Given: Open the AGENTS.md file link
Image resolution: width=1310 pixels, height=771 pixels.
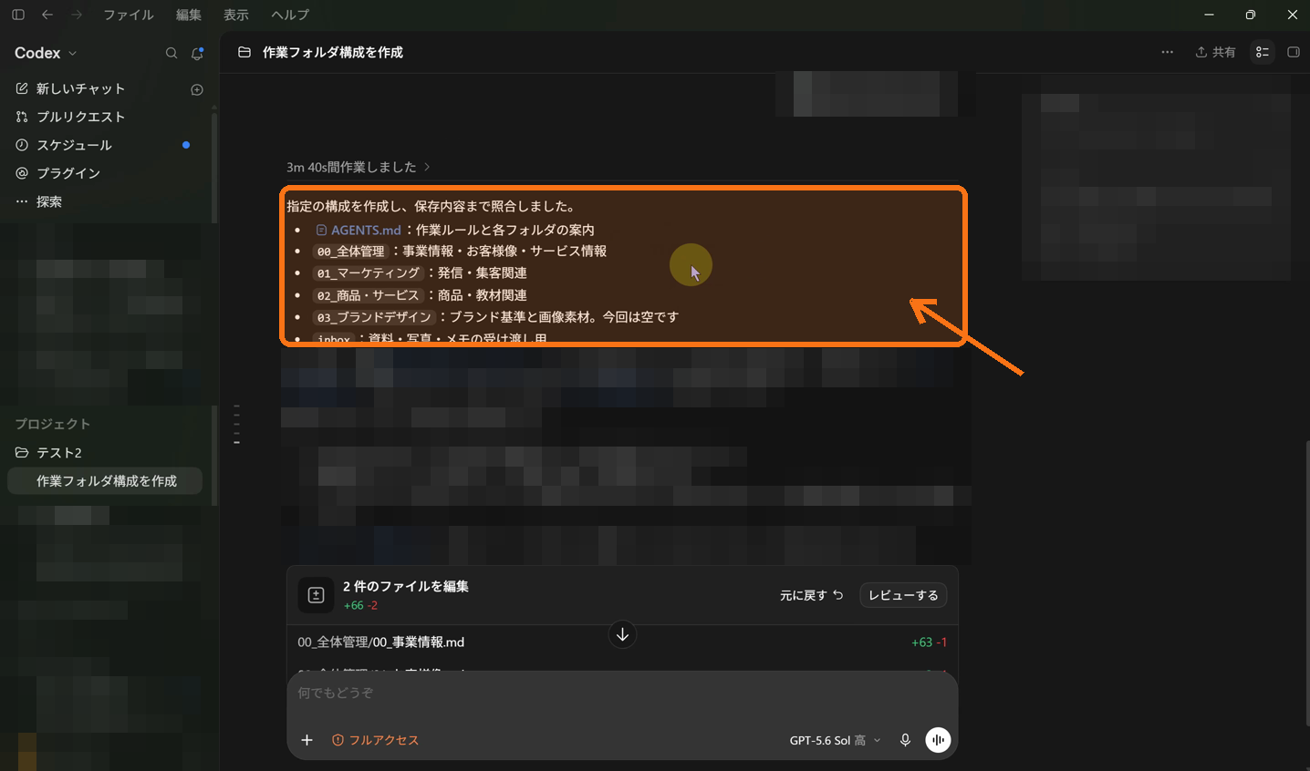Looking at the screenshot, I should [x=359, y=230].
